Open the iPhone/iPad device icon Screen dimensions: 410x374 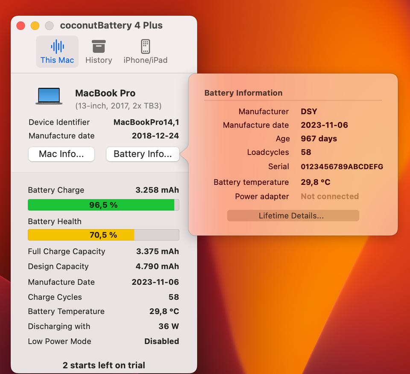[145, 47]
